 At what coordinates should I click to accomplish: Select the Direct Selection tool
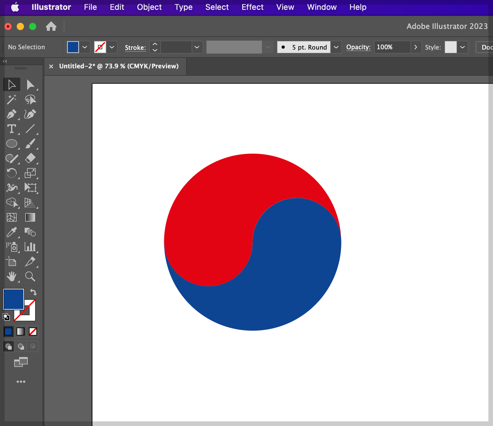point(30,85)
